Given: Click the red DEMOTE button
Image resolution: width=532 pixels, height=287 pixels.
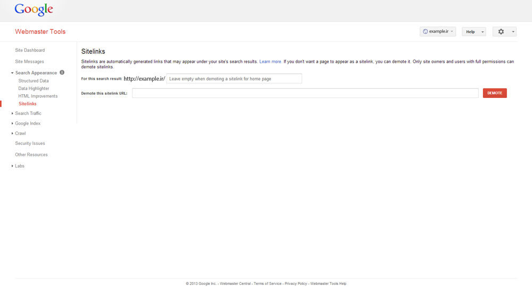Looking at the screenshot, I should 495,93.
